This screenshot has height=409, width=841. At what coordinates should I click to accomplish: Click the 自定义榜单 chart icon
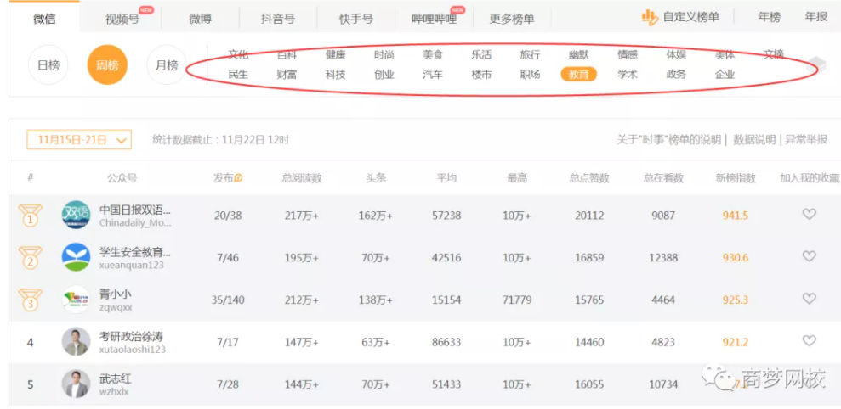(x=650, y=18)
